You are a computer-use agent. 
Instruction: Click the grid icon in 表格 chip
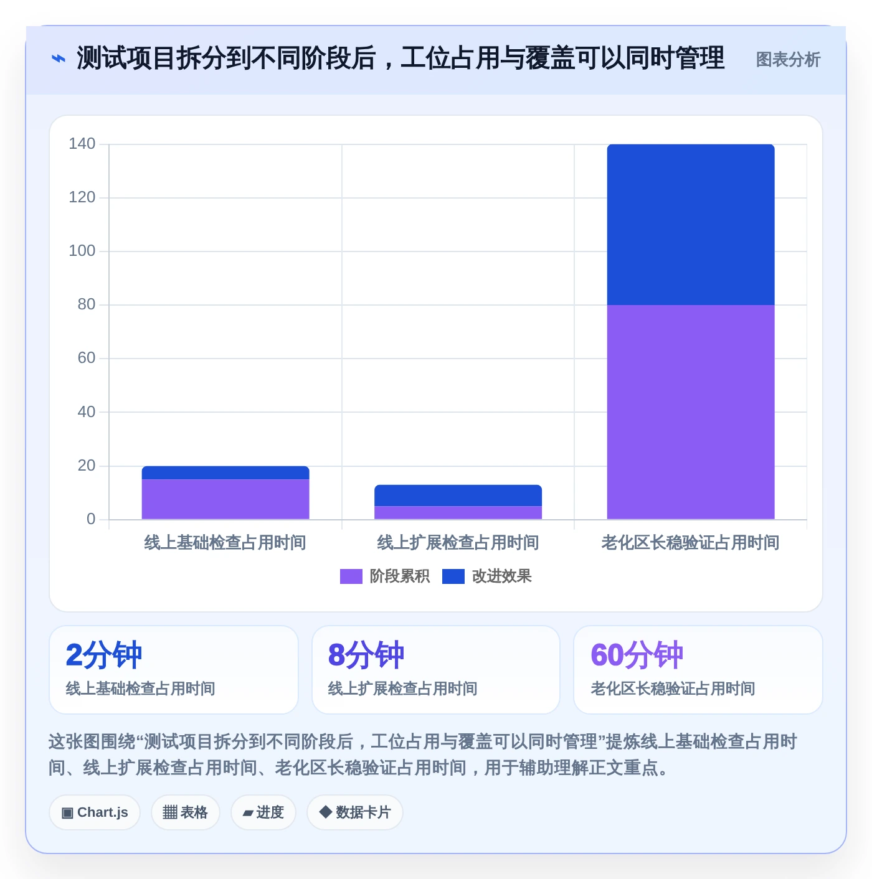pos(170,812)
